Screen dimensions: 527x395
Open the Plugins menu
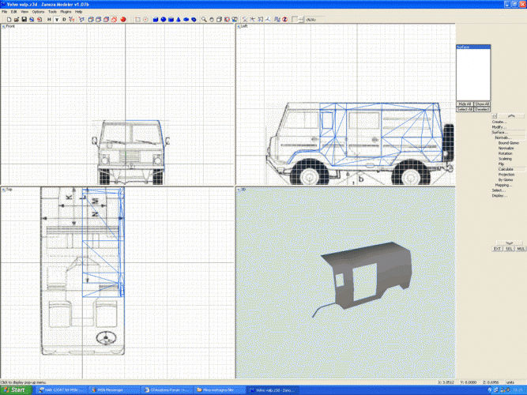pos(66,12)
